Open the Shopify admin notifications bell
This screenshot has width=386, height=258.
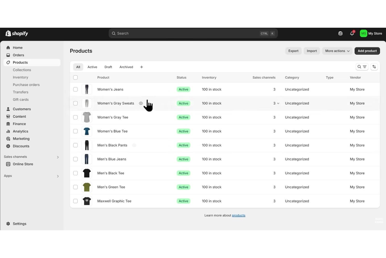coord(352,33)
